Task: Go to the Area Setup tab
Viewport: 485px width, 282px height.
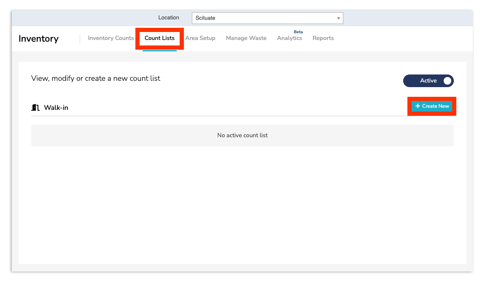Action: [x=200, y=38]
